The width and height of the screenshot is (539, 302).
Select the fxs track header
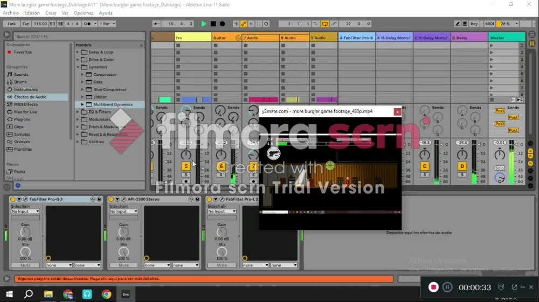(x=193, y=38)
